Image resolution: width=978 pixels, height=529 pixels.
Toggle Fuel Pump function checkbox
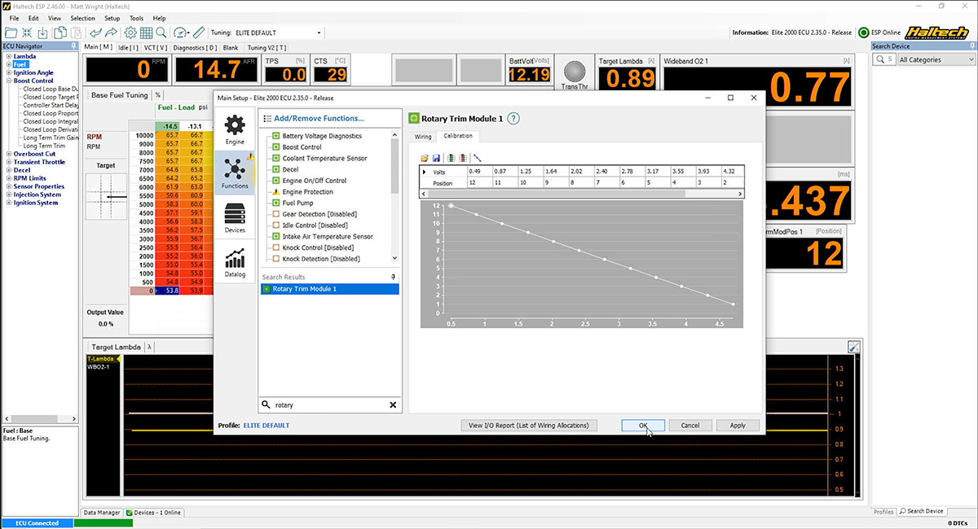[277, 203]
